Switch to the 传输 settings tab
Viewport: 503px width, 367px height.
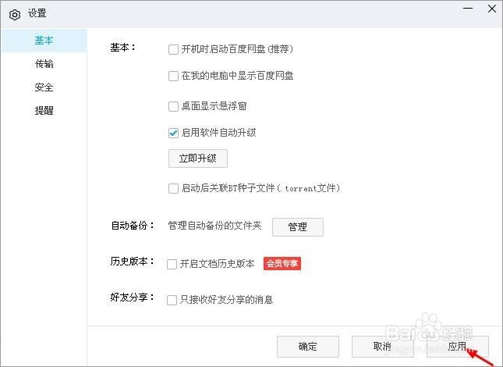44,64
